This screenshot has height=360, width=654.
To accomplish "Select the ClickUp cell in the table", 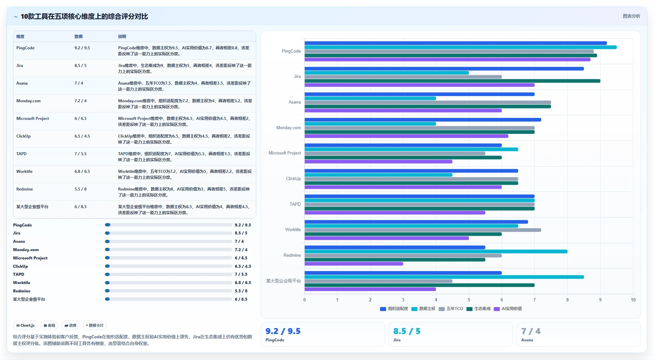I will tap(23, 136).
